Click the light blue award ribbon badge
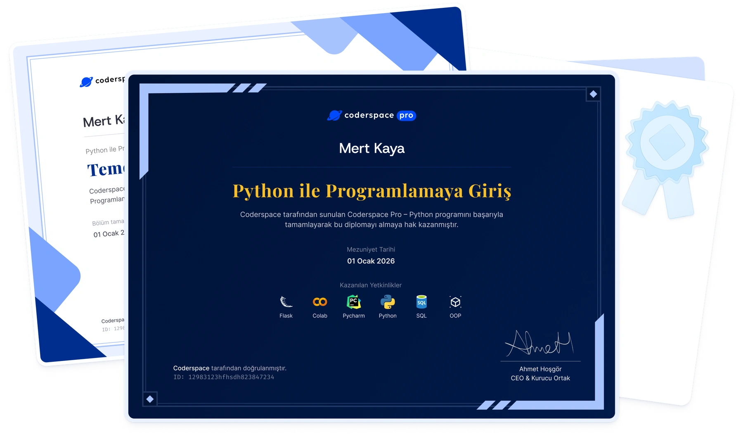Screen dimensions: 743x439 [x=665, y=159]
